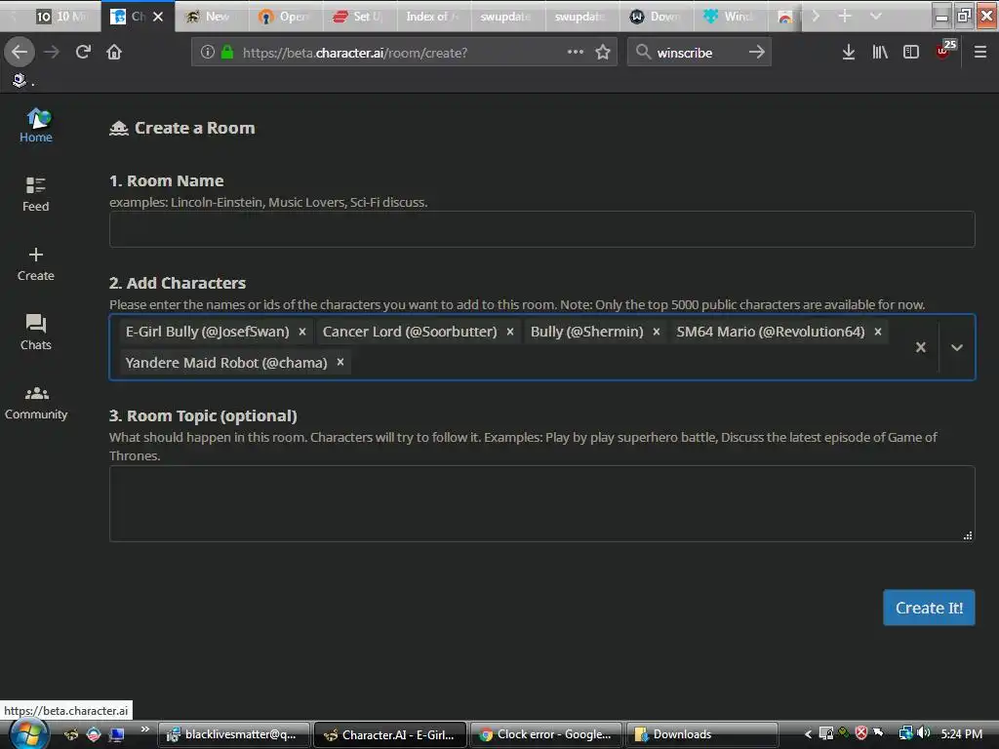Switch to the 10 Mi browser tab
This screenshot has height=749, width=999.
pyautogui.click(x=61, y=17)
